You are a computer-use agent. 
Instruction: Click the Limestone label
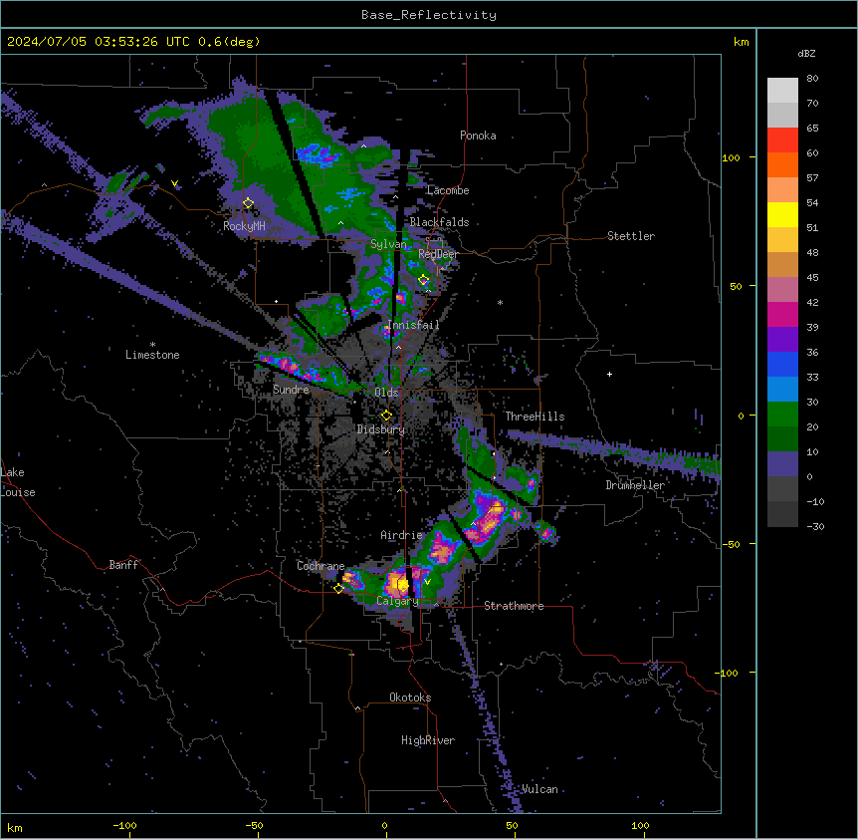[x=152, y=355]
